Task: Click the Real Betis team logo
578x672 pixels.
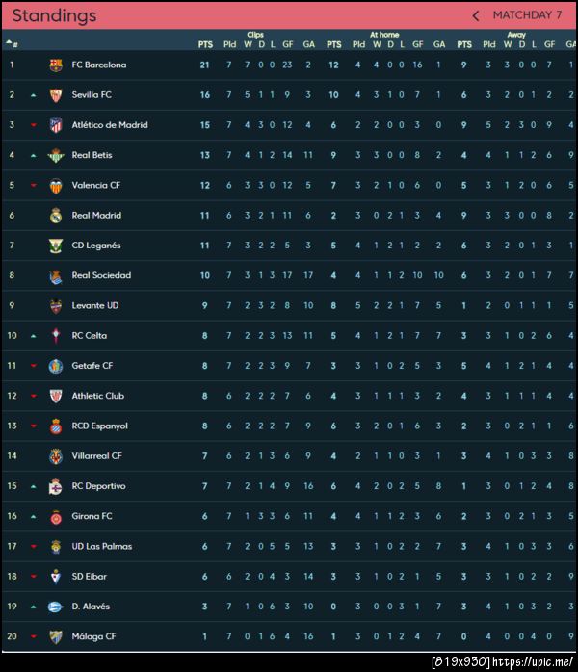Action: pos(56,155)
